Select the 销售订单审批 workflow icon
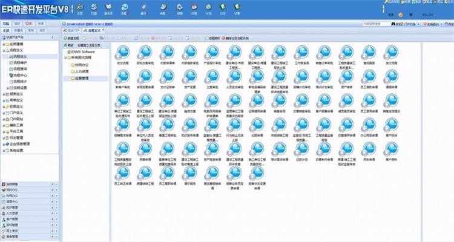This screenshot has height=242, width=454. (x=324, y=53)
